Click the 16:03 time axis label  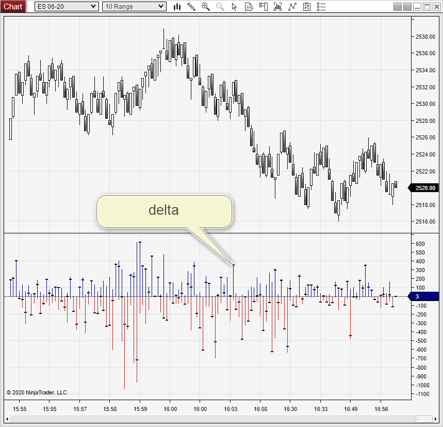click(x=231, y=409)
